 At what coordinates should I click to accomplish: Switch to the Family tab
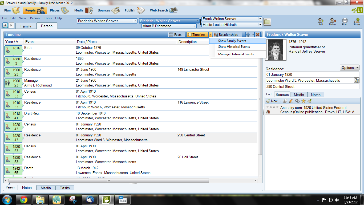click(26, 26)
